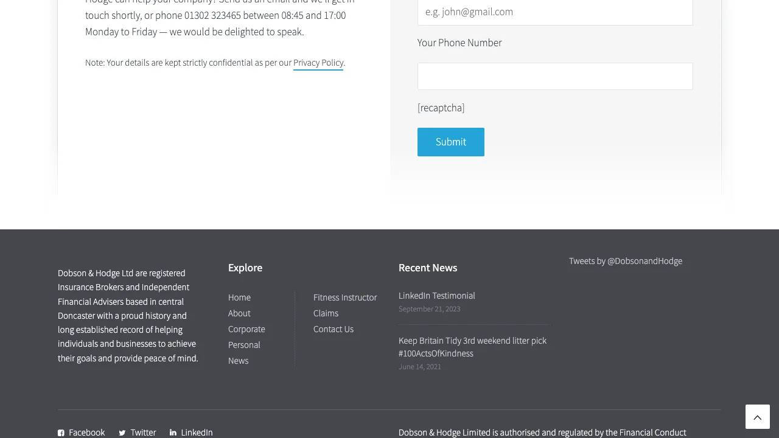779x438 pixels.
Task: Click the Facebook icon in footer
Action: point(61,433)
